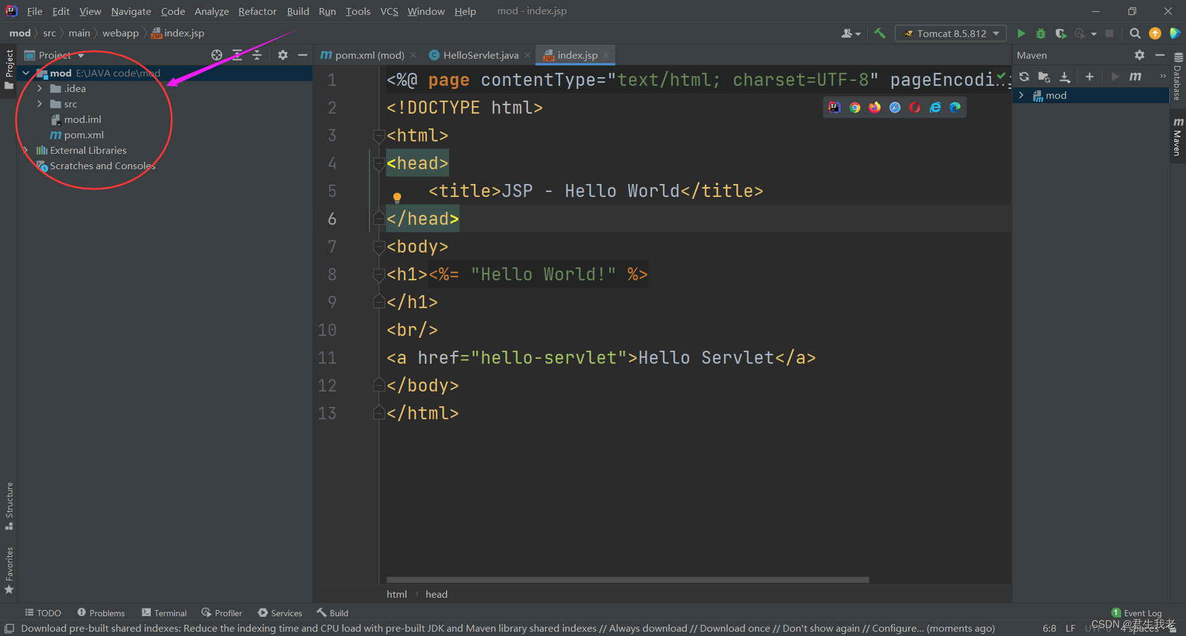
Task: Open the user account icon menu
Action: tap(851, 33)
